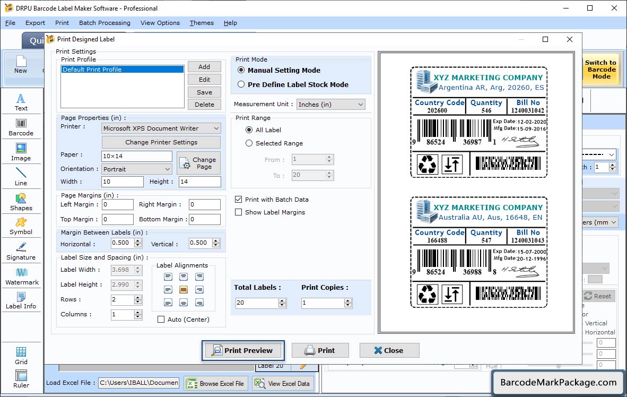Open the Export menu

click(35, 23)
